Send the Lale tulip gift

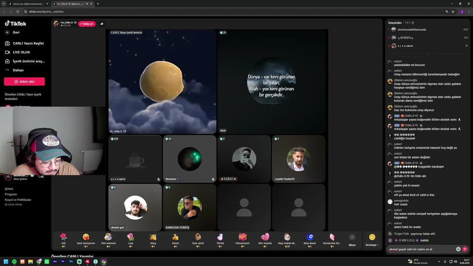click(x=130, y=240)
